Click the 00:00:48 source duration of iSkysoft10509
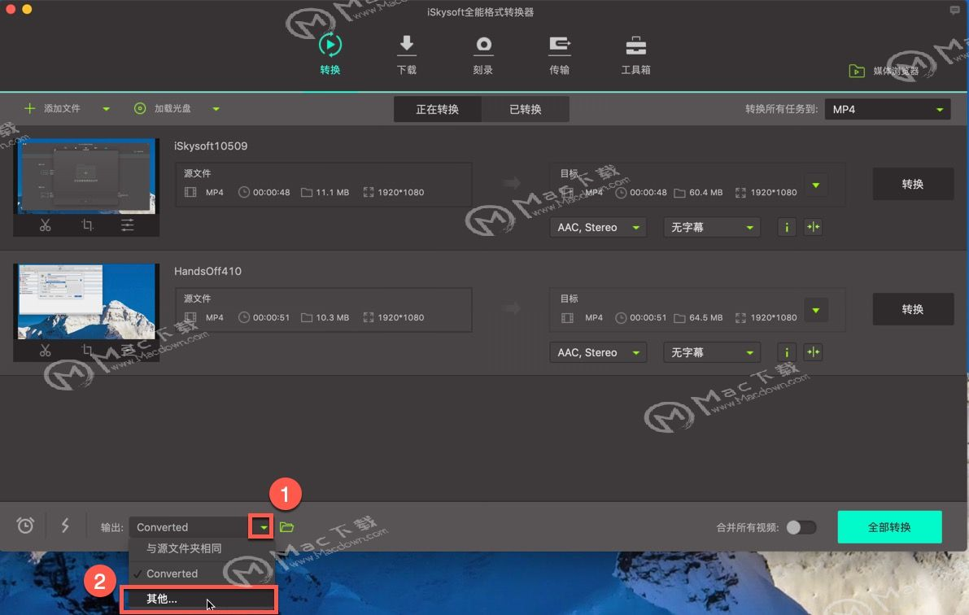This screenshot has width=969, height=615. (271, 192)
